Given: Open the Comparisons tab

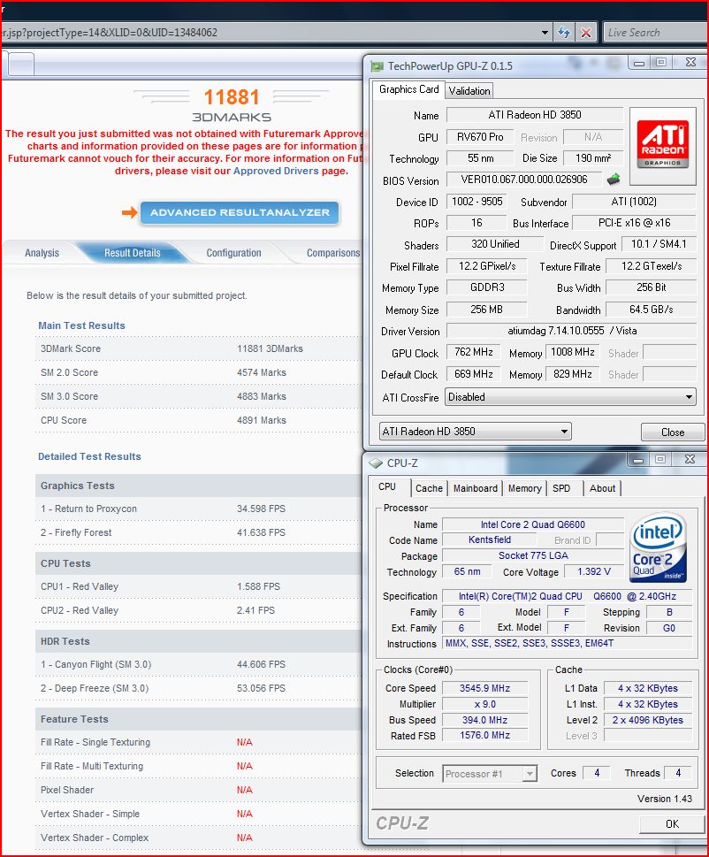Looking at the screenshot, I should tap(332, 253).
